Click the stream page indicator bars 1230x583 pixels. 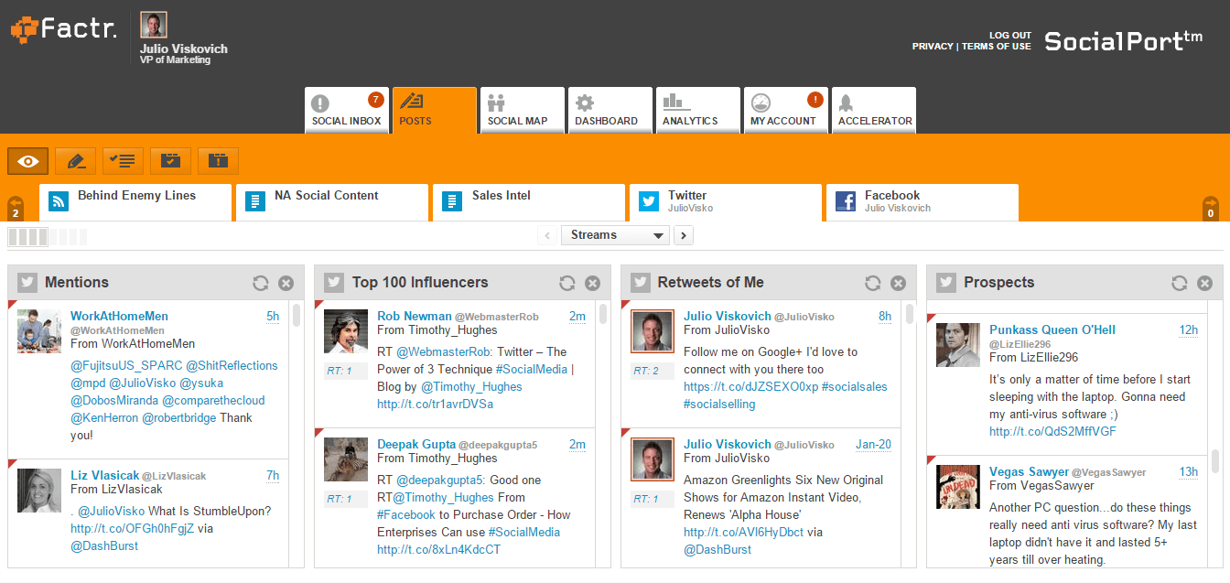(48, 237)
